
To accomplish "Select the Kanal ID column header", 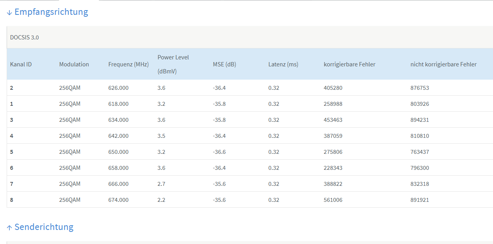I will tap(21, 64).
